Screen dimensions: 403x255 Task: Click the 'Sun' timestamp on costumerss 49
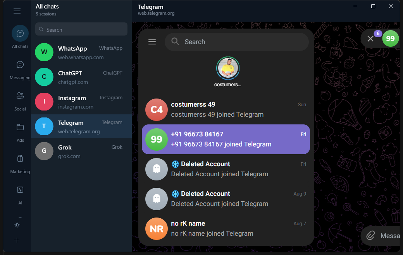pyautogui.click(x=302, y=105)
